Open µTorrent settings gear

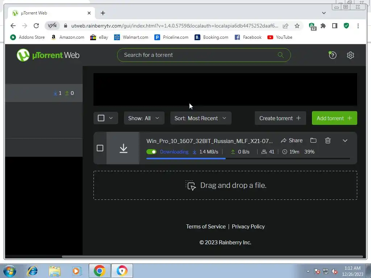(x=350, y=55)
